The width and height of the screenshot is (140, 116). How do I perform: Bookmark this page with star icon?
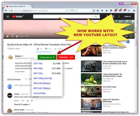(x=94, y=11)
